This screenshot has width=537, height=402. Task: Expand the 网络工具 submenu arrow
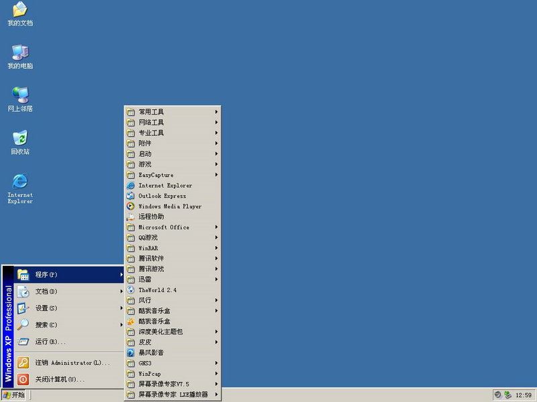coord(216,123)
